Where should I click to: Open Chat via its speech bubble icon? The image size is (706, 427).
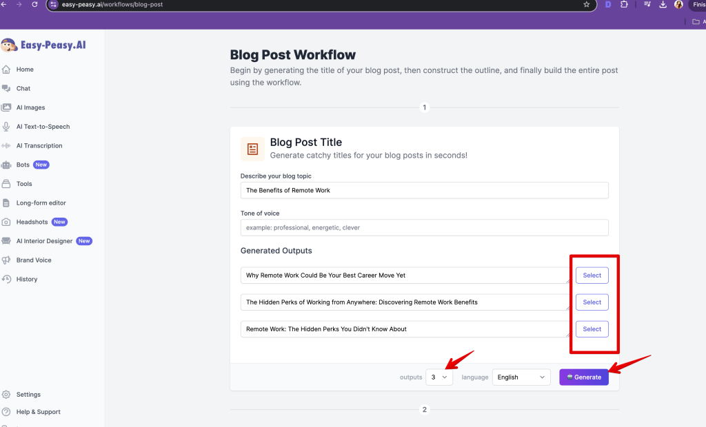click(x=6, y=88)
